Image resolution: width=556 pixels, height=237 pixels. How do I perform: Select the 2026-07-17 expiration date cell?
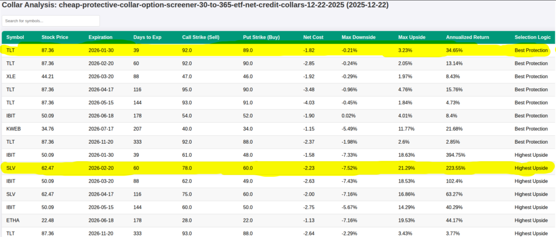(x=103, y=128)
